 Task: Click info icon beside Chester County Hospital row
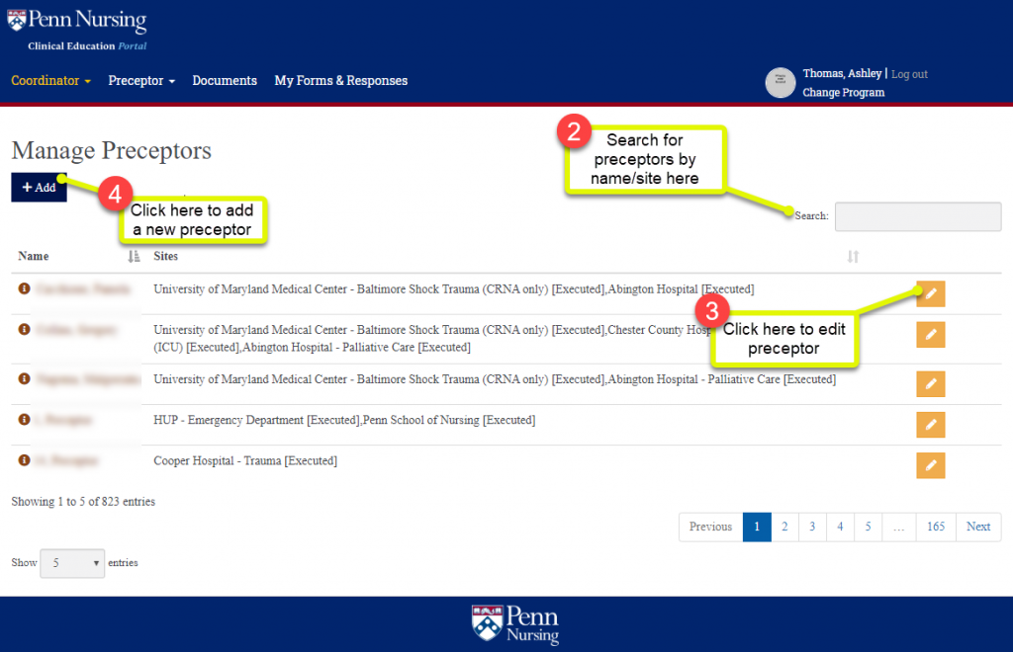click(x=24, y=329)
